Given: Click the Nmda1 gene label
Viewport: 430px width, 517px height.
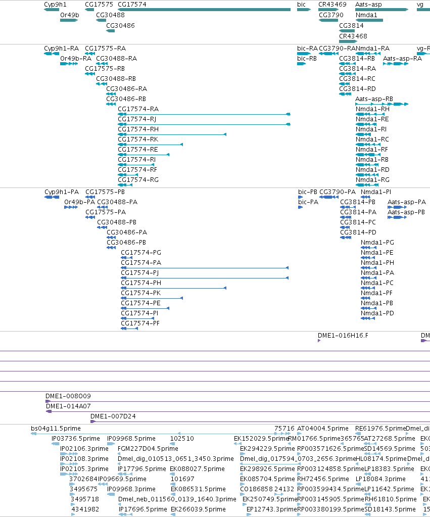Looking at the screenshot, I should [366, 15].
